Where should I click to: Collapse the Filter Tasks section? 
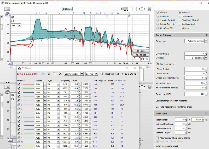pos(206,114)
